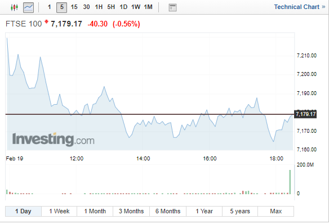Viewport: 329px width, 224px height.
Task: Click the -40.30 change value
Action: pyautogui.click(x=97, y=24)
